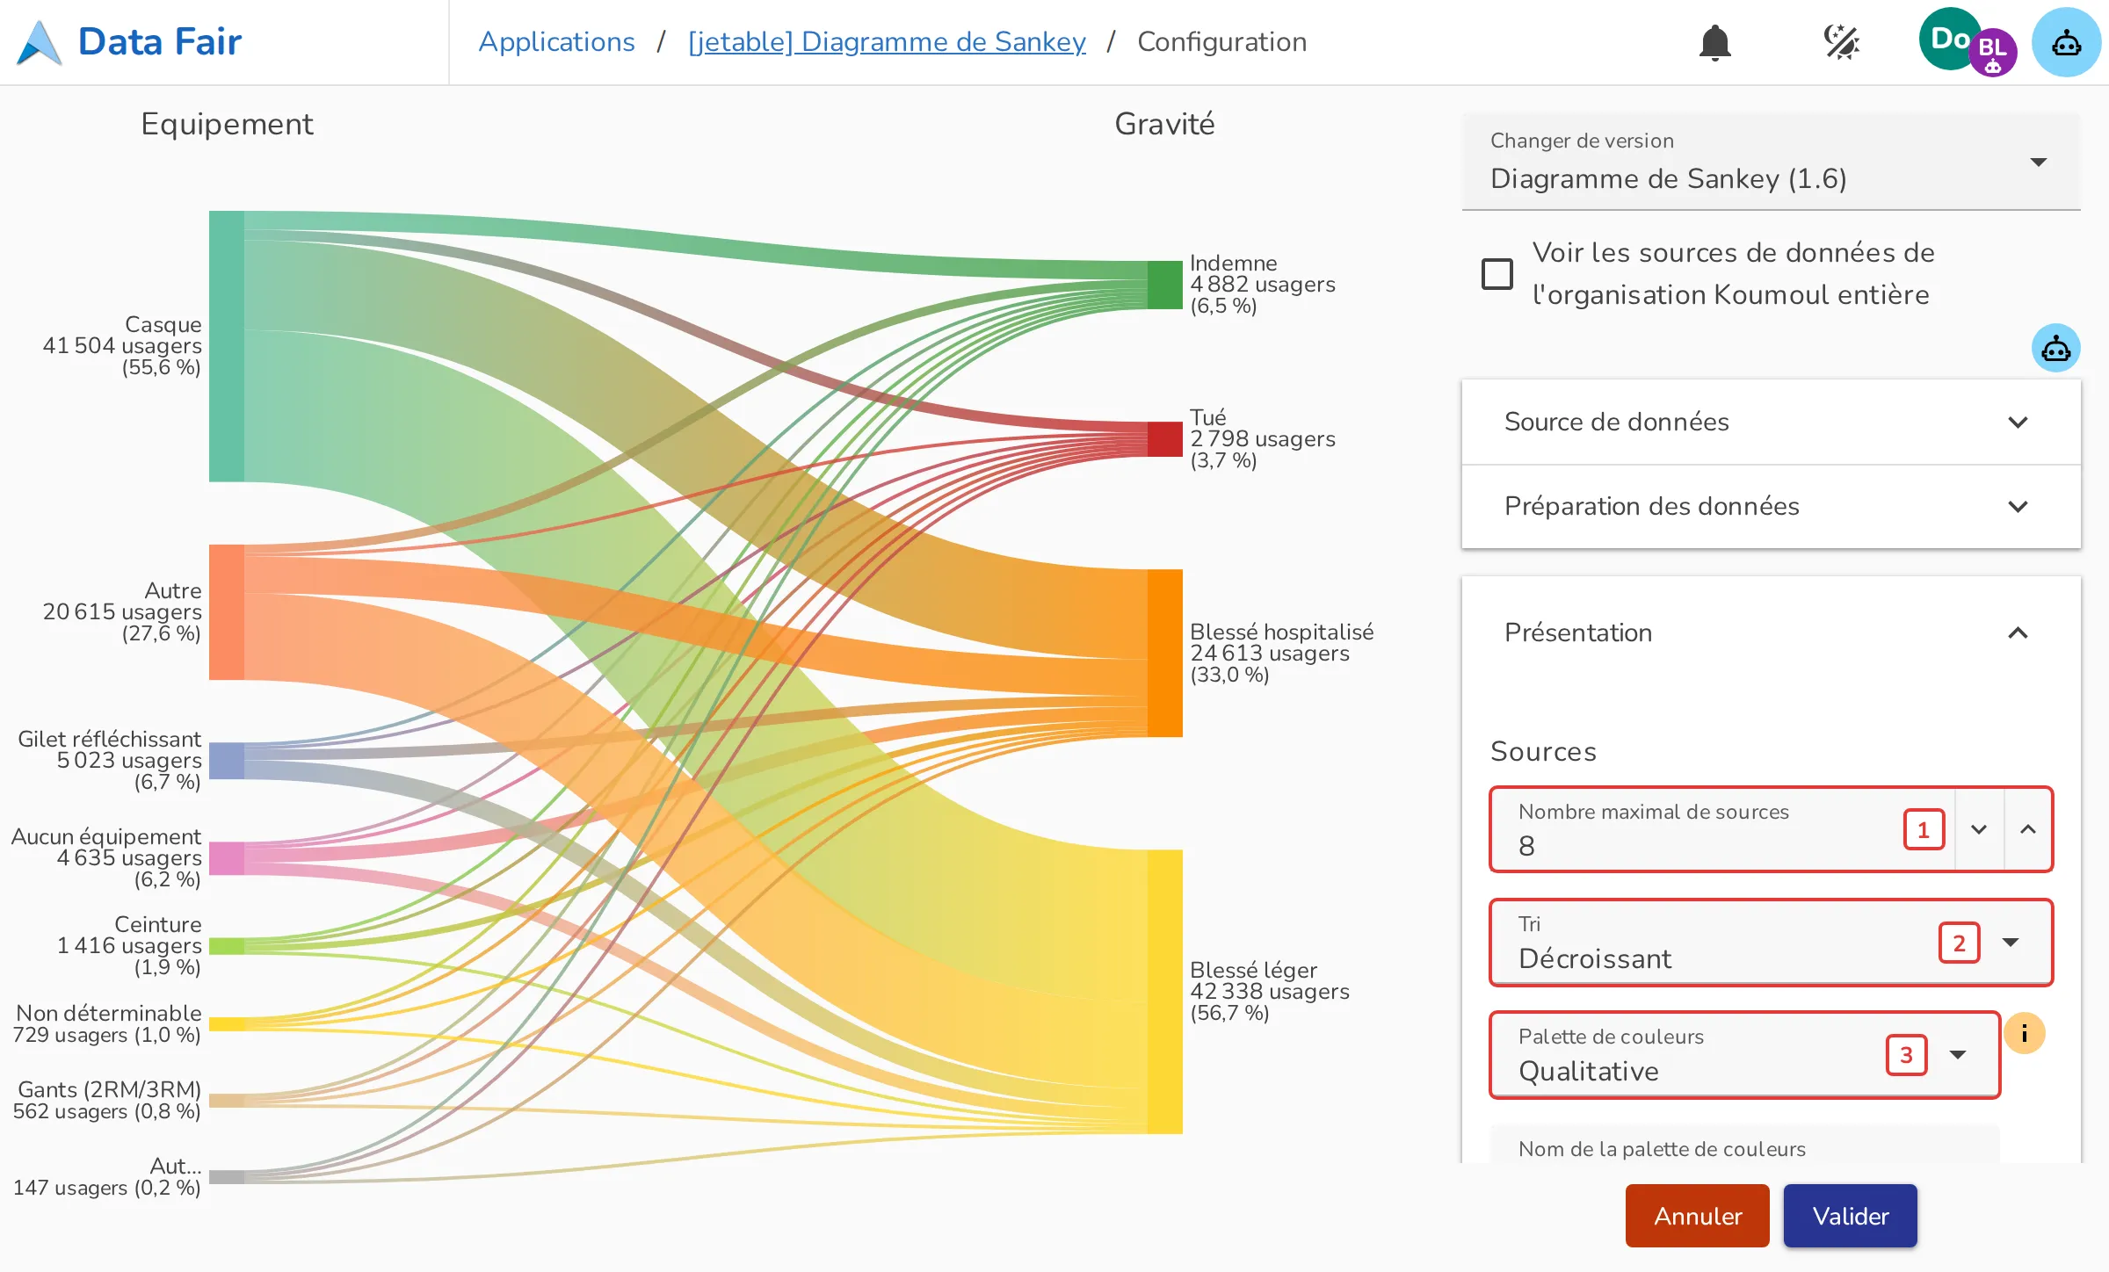Expand the Préparation des données section
Viewport: 2109px width, 1272px height.
[x=1771, y=506]
